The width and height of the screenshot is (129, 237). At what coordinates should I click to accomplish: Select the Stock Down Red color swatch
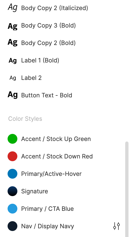[12, 156]
